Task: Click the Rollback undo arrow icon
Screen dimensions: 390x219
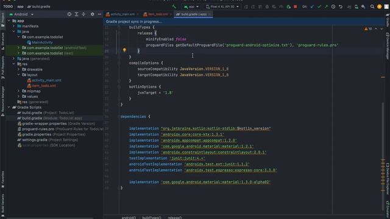Action: tap(341, 7)
